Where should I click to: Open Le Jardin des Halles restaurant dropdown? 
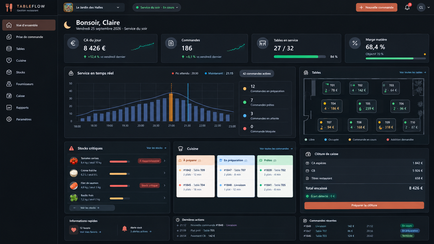(x=94, y=8)
